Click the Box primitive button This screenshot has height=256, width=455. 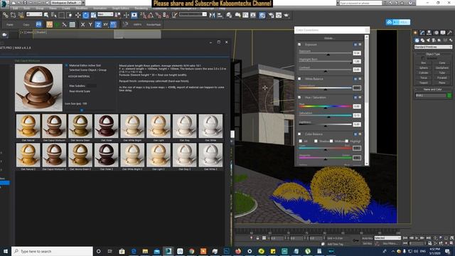[424, 63]
